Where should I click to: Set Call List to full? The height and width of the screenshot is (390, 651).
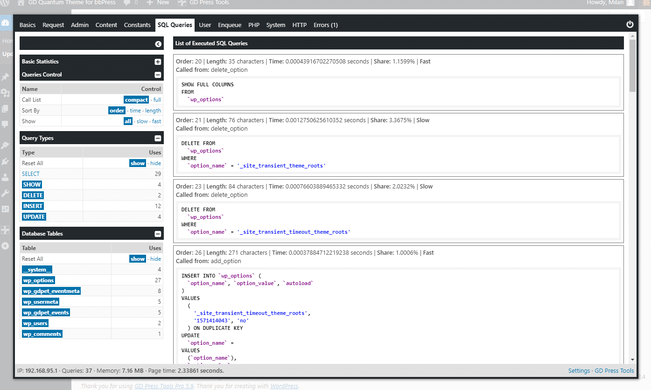[x=157, y=100]
